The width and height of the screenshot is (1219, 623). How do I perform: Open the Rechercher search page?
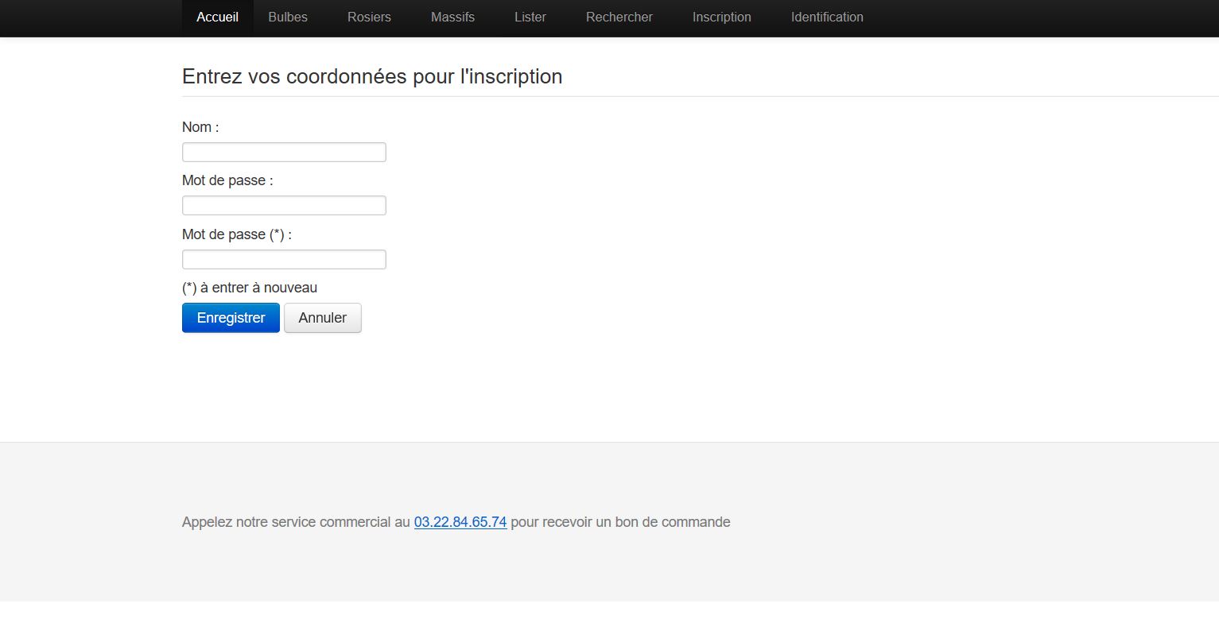619,17
